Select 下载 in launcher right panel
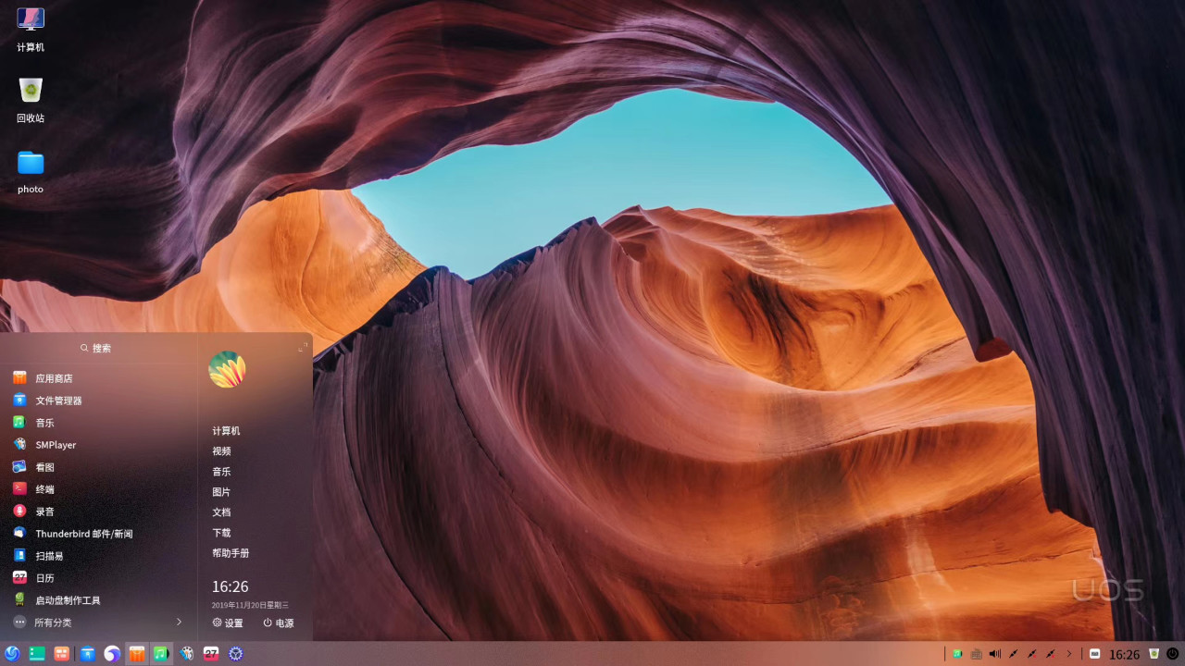This screenshot has width=1185, height=666. [x=221, y=533]
